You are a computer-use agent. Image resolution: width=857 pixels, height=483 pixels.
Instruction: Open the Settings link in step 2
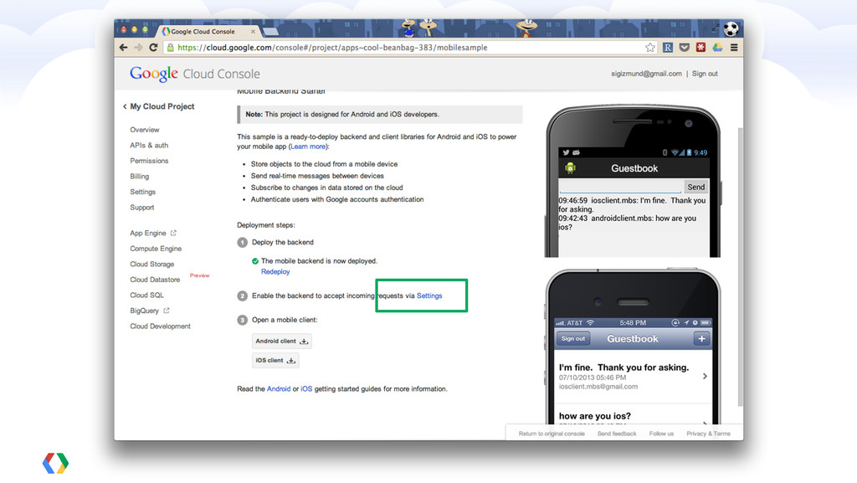pos(429,295)
